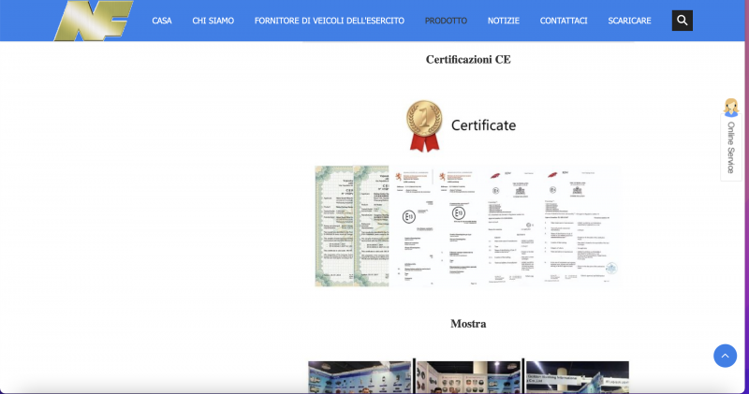This screenshot has width=749, height=394.
Task: Open the leftmost green certificate image
Action: (334, 226)
